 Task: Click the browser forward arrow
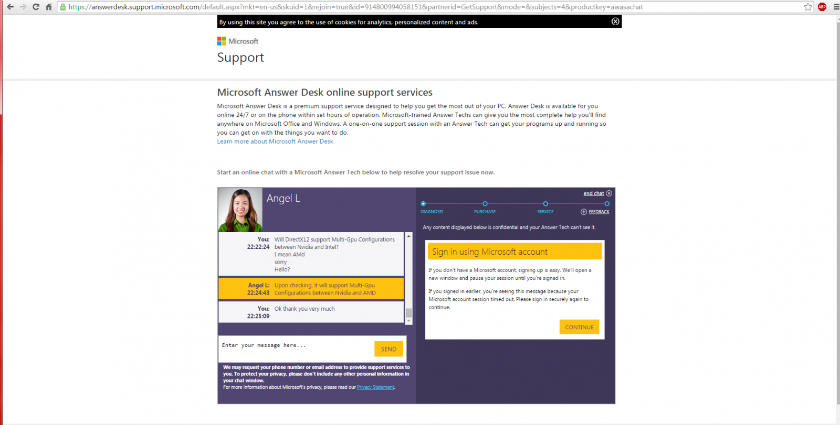[x=23, y=7]
